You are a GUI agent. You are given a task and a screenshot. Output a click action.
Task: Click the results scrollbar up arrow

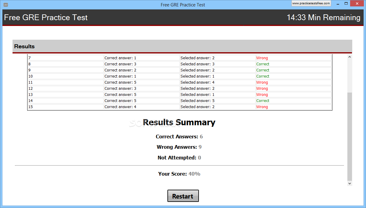point(350,57)
